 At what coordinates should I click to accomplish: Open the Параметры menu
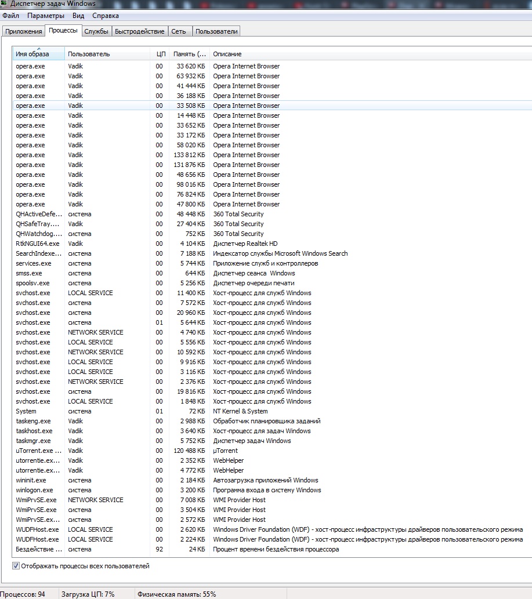pos(45,16)
